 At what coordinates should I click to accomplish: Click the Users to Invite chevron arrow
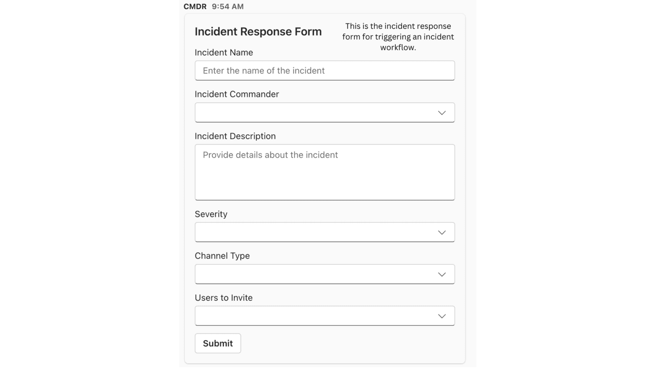[x=442, y=316]
